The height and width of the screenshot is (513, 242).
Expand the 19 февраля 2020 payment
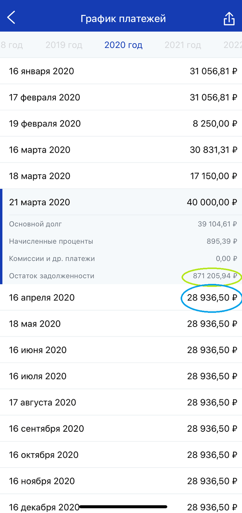click(121, 124)
